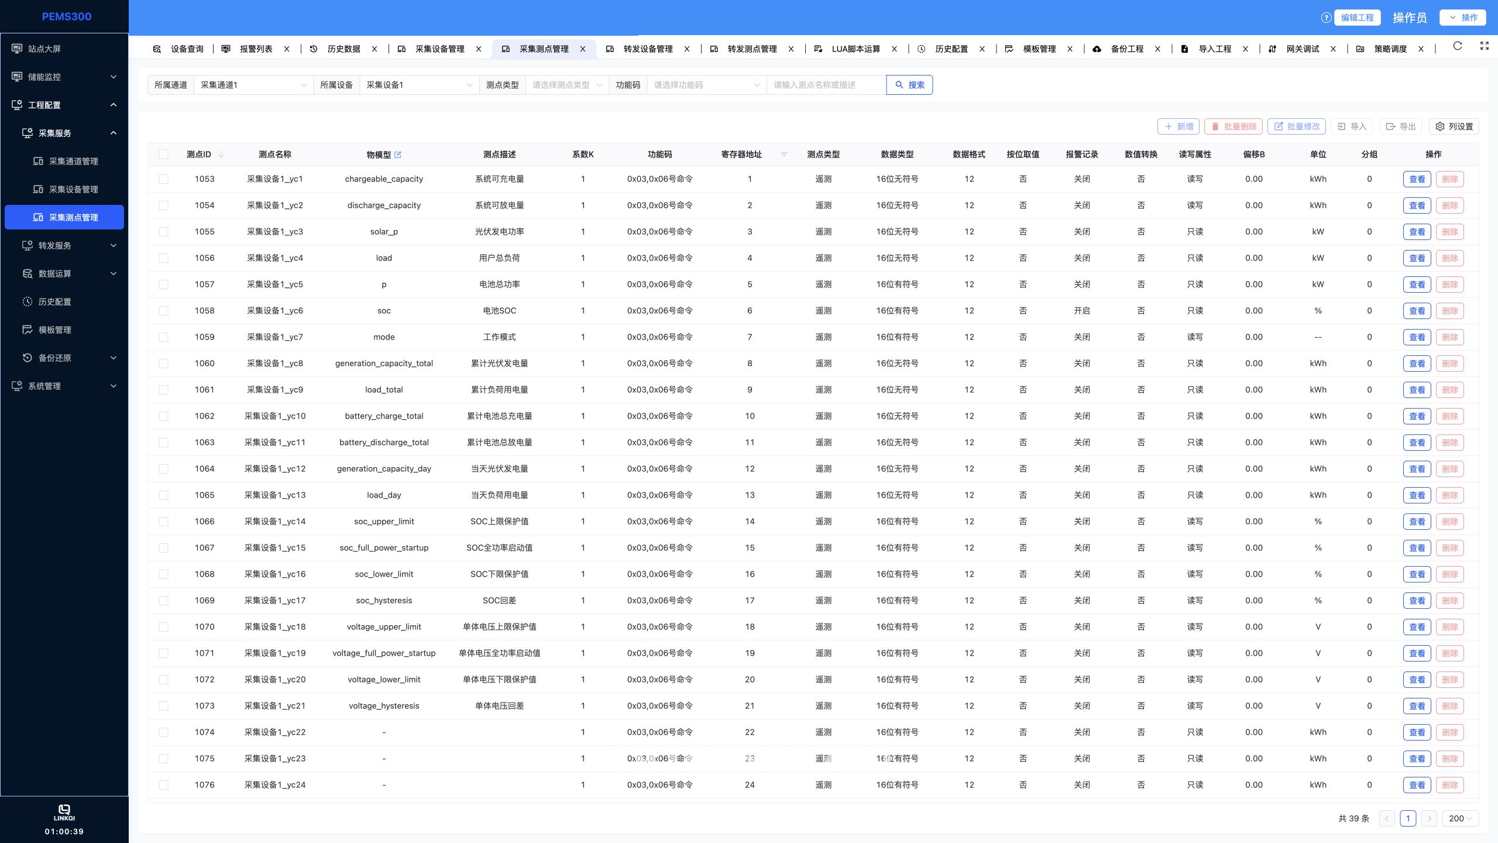Open 数据运算 sidebar menu

point(64,273)
